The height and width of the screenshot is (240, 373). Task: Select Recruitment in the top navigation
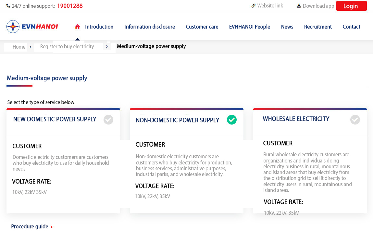pyautogui.click(x=318, y=27)
